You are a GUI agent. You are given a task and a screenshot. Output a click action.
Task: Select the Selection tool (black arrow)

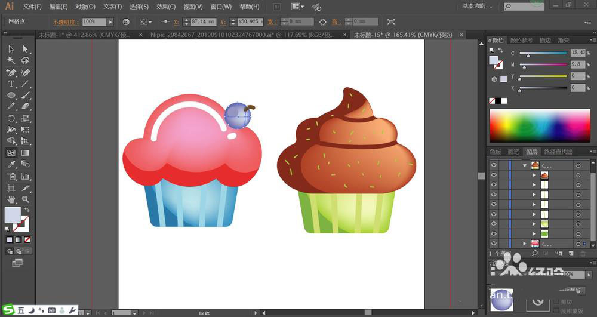[11, 49]
